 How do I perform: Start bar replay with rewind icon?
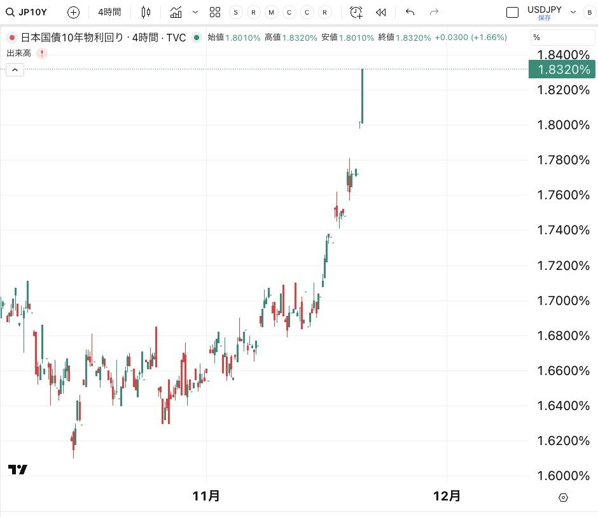click(380, 13)
